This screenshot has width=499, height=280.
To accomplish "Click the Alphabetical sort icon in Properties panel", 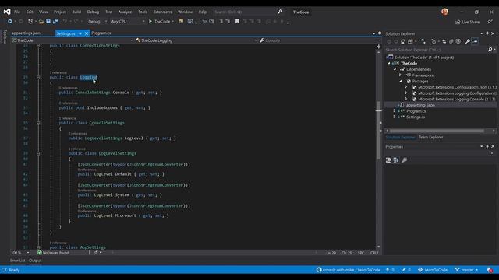I will pyautogui.click(x=396, y=160).
